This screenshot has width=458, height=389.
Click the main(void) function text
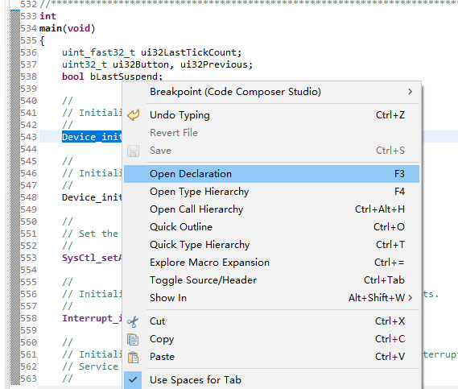(67, 28)
